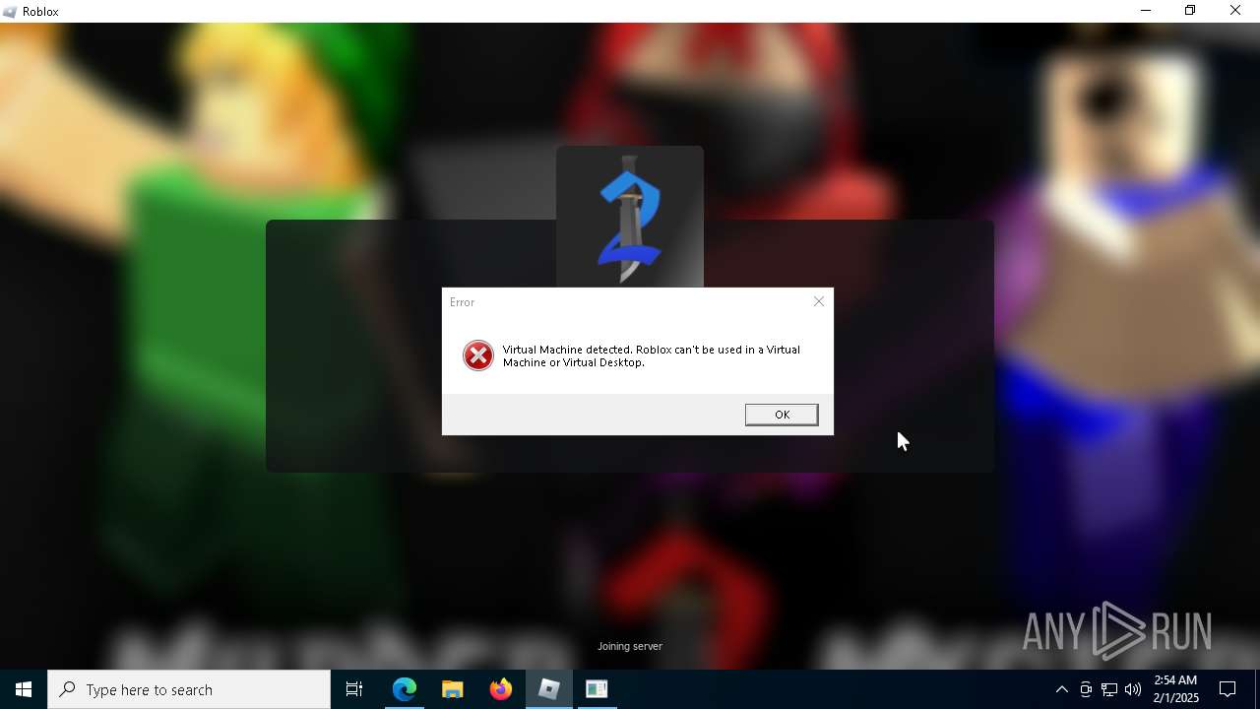Click the Joining server status text
The image size is (1260, 709).
630,646
